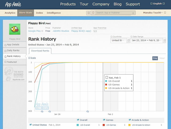This screenshot has width=171, height=129.
Task: Click the Rank History sidebar icon
Action: (x=5, y=57)
